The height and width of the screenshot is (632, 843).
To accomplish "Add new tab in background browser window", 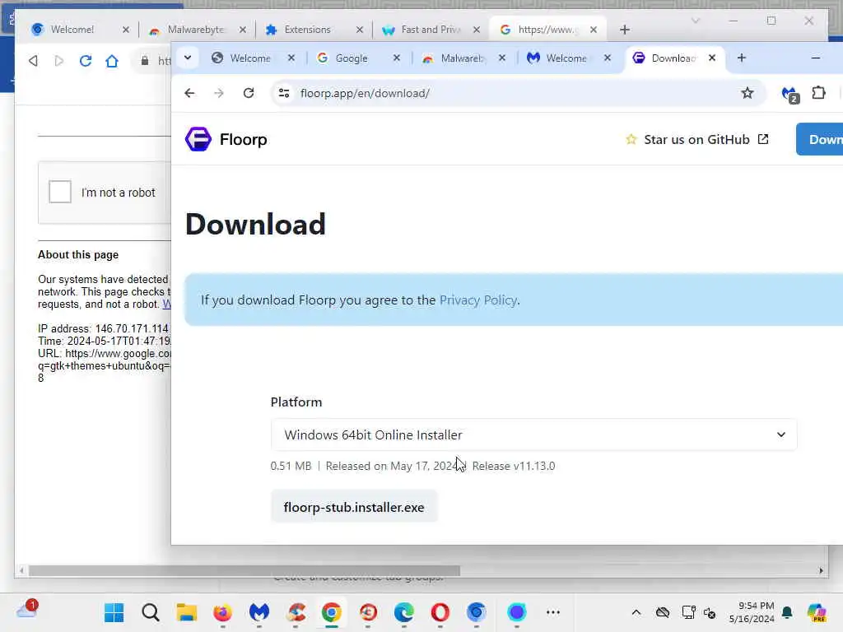I will pos(624,30).
